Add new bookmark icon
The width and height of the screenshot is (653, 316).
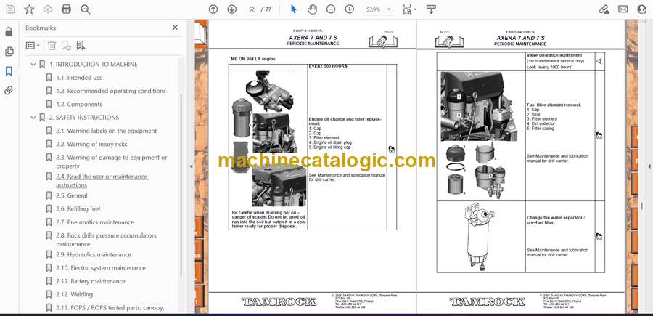point(66,46)
